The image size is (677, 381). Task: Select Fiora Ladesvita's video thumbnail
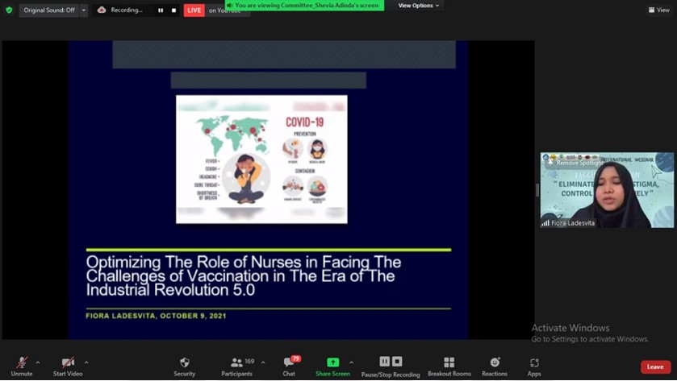[607, 193]
